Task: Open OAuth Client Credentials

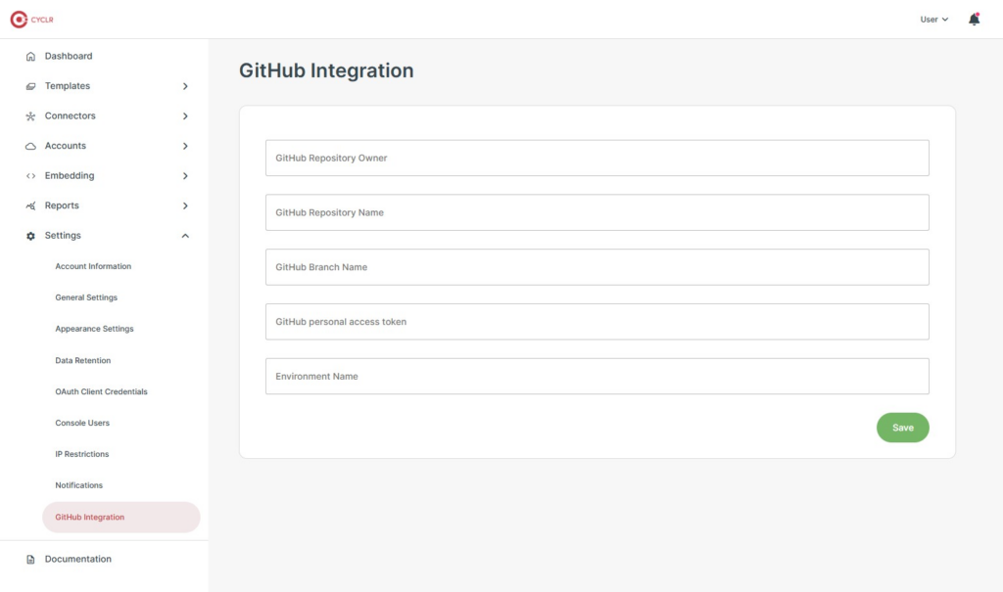Action: [x=101, y=391]
